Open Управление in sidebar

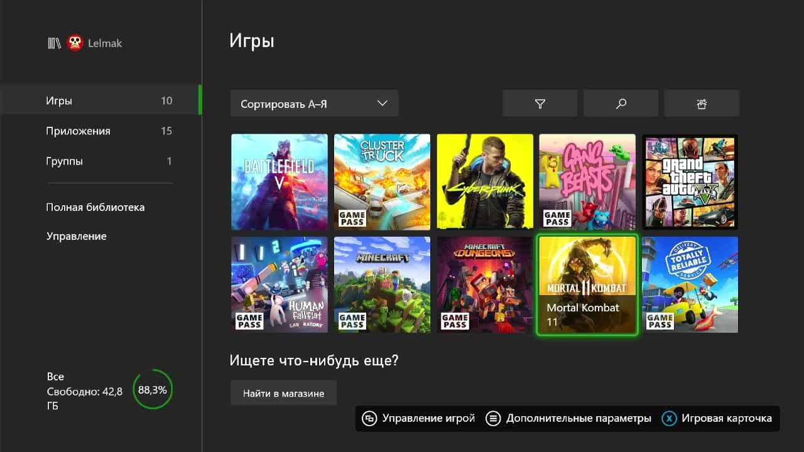77,236
